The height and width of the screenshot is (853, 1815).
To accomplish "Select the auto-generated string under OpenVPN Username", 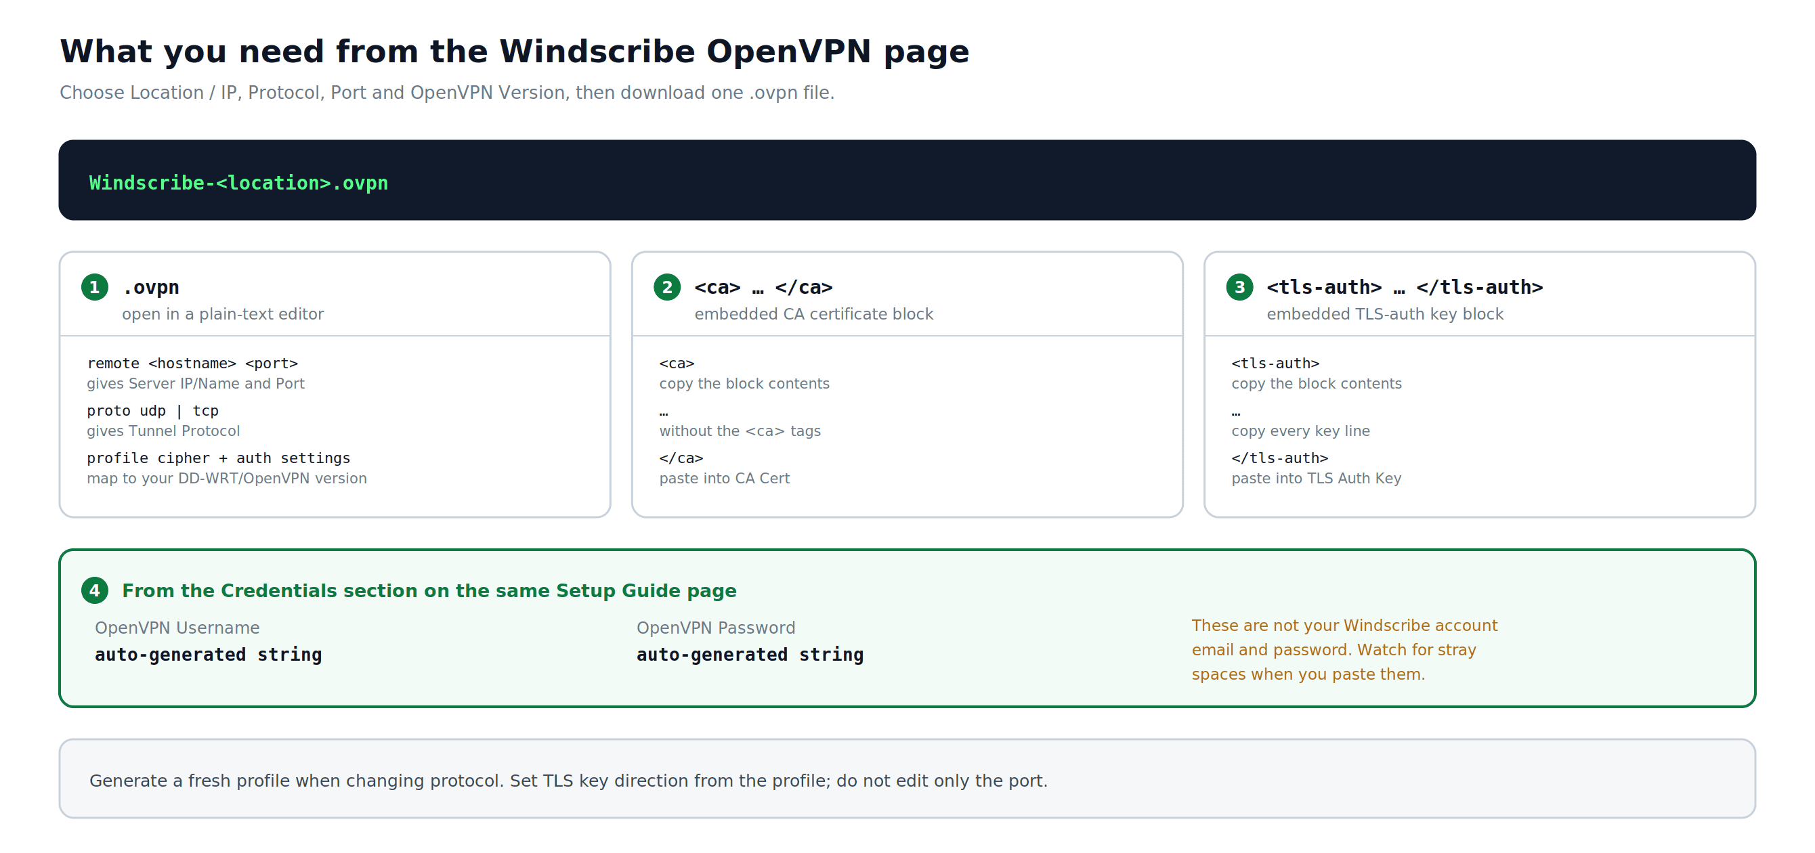I will click(x=208, y=655).
